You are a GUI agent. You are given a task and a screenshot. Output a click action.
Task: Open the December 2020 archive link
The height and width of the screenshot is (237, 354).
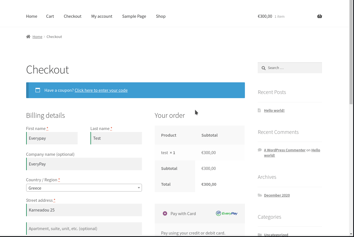point(277,195)
